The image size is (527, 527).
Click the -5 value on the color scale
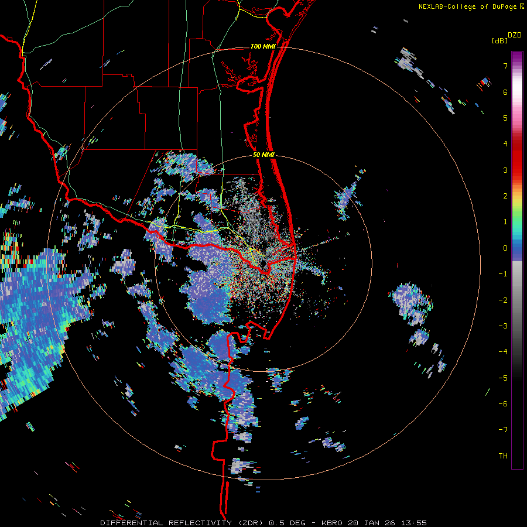(503, 378)
